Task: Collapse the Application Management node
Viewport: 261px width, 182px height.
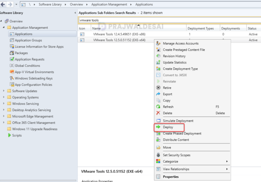Action: coord(4,27)
